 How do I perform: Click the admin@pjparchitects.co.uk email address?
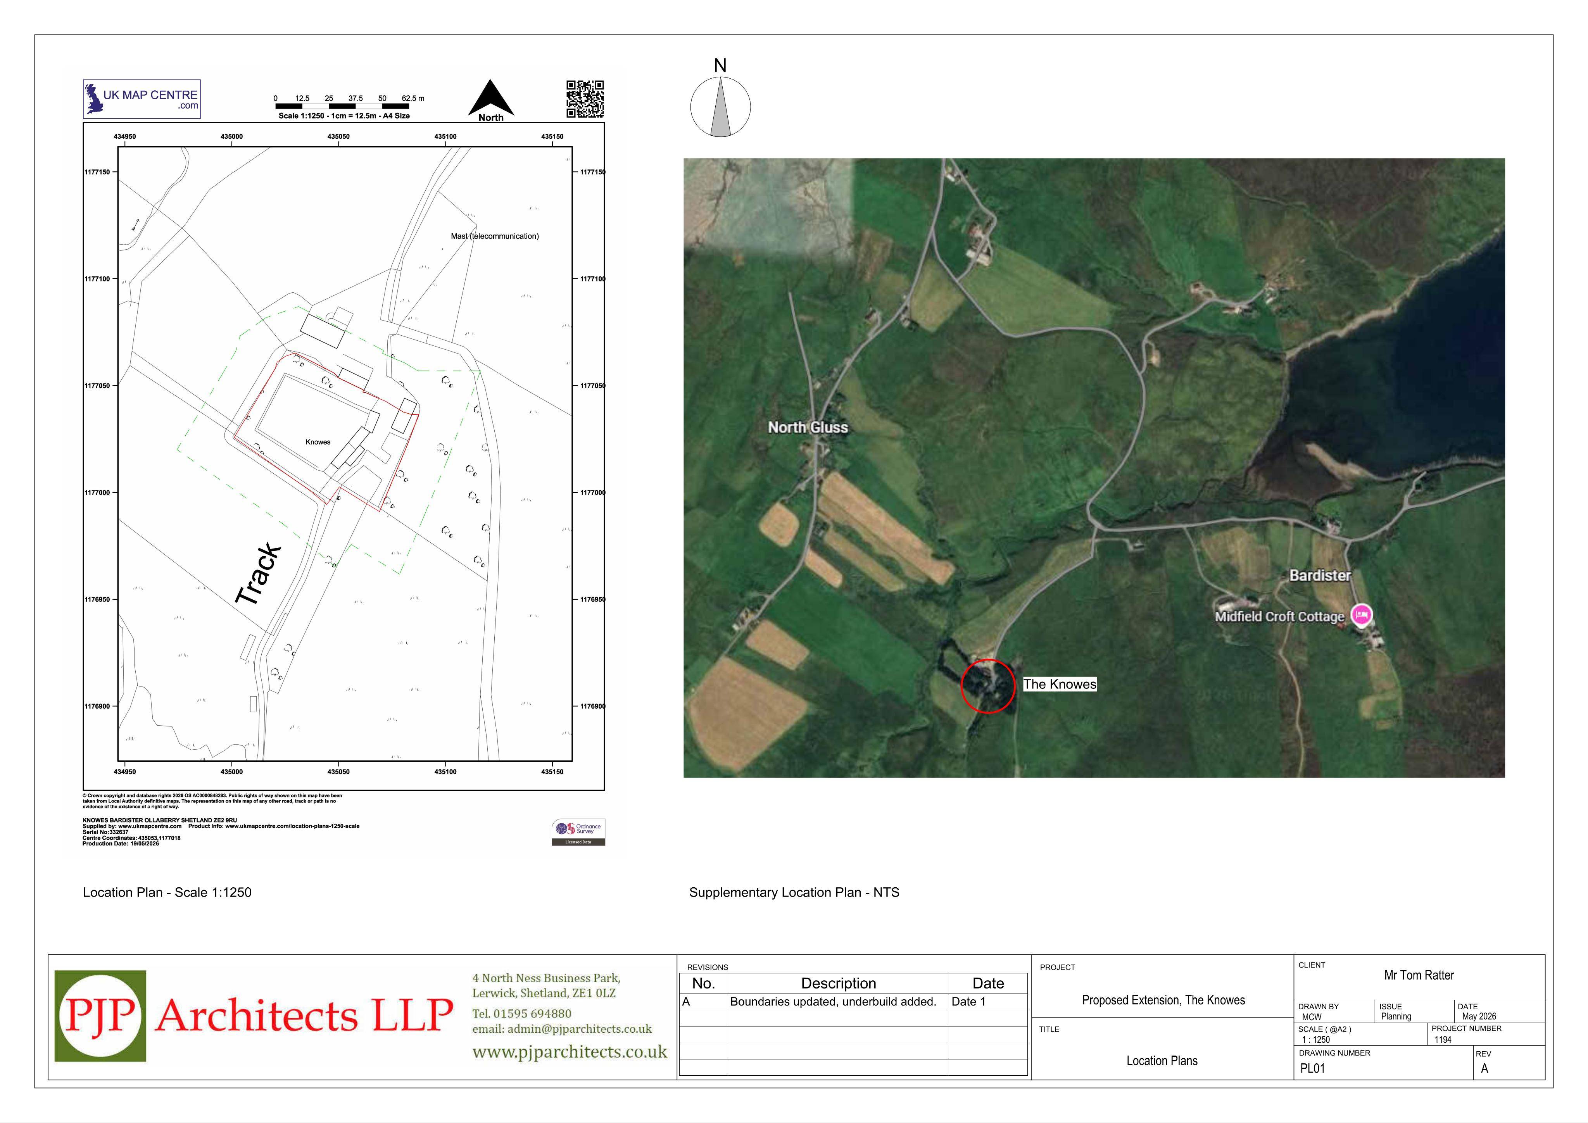580,1029
